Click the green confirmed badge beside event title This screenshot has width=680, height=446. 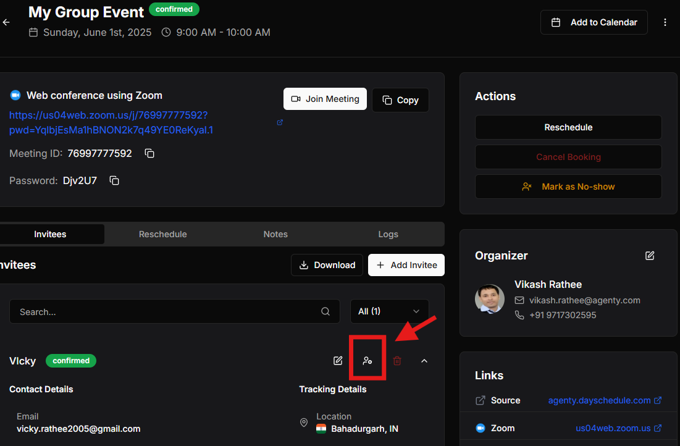[x=174, y=9]
